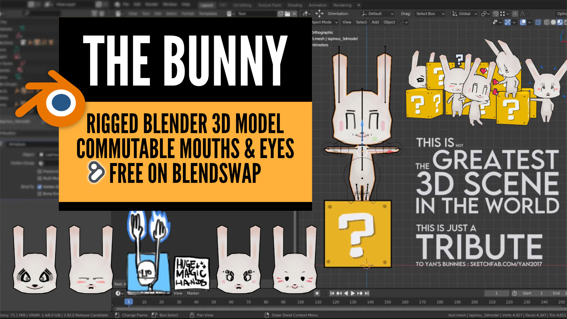The height and width of the screenshot is (319, 567).
Task: Open the Add menu in the viewport
Action: (375, 22)
